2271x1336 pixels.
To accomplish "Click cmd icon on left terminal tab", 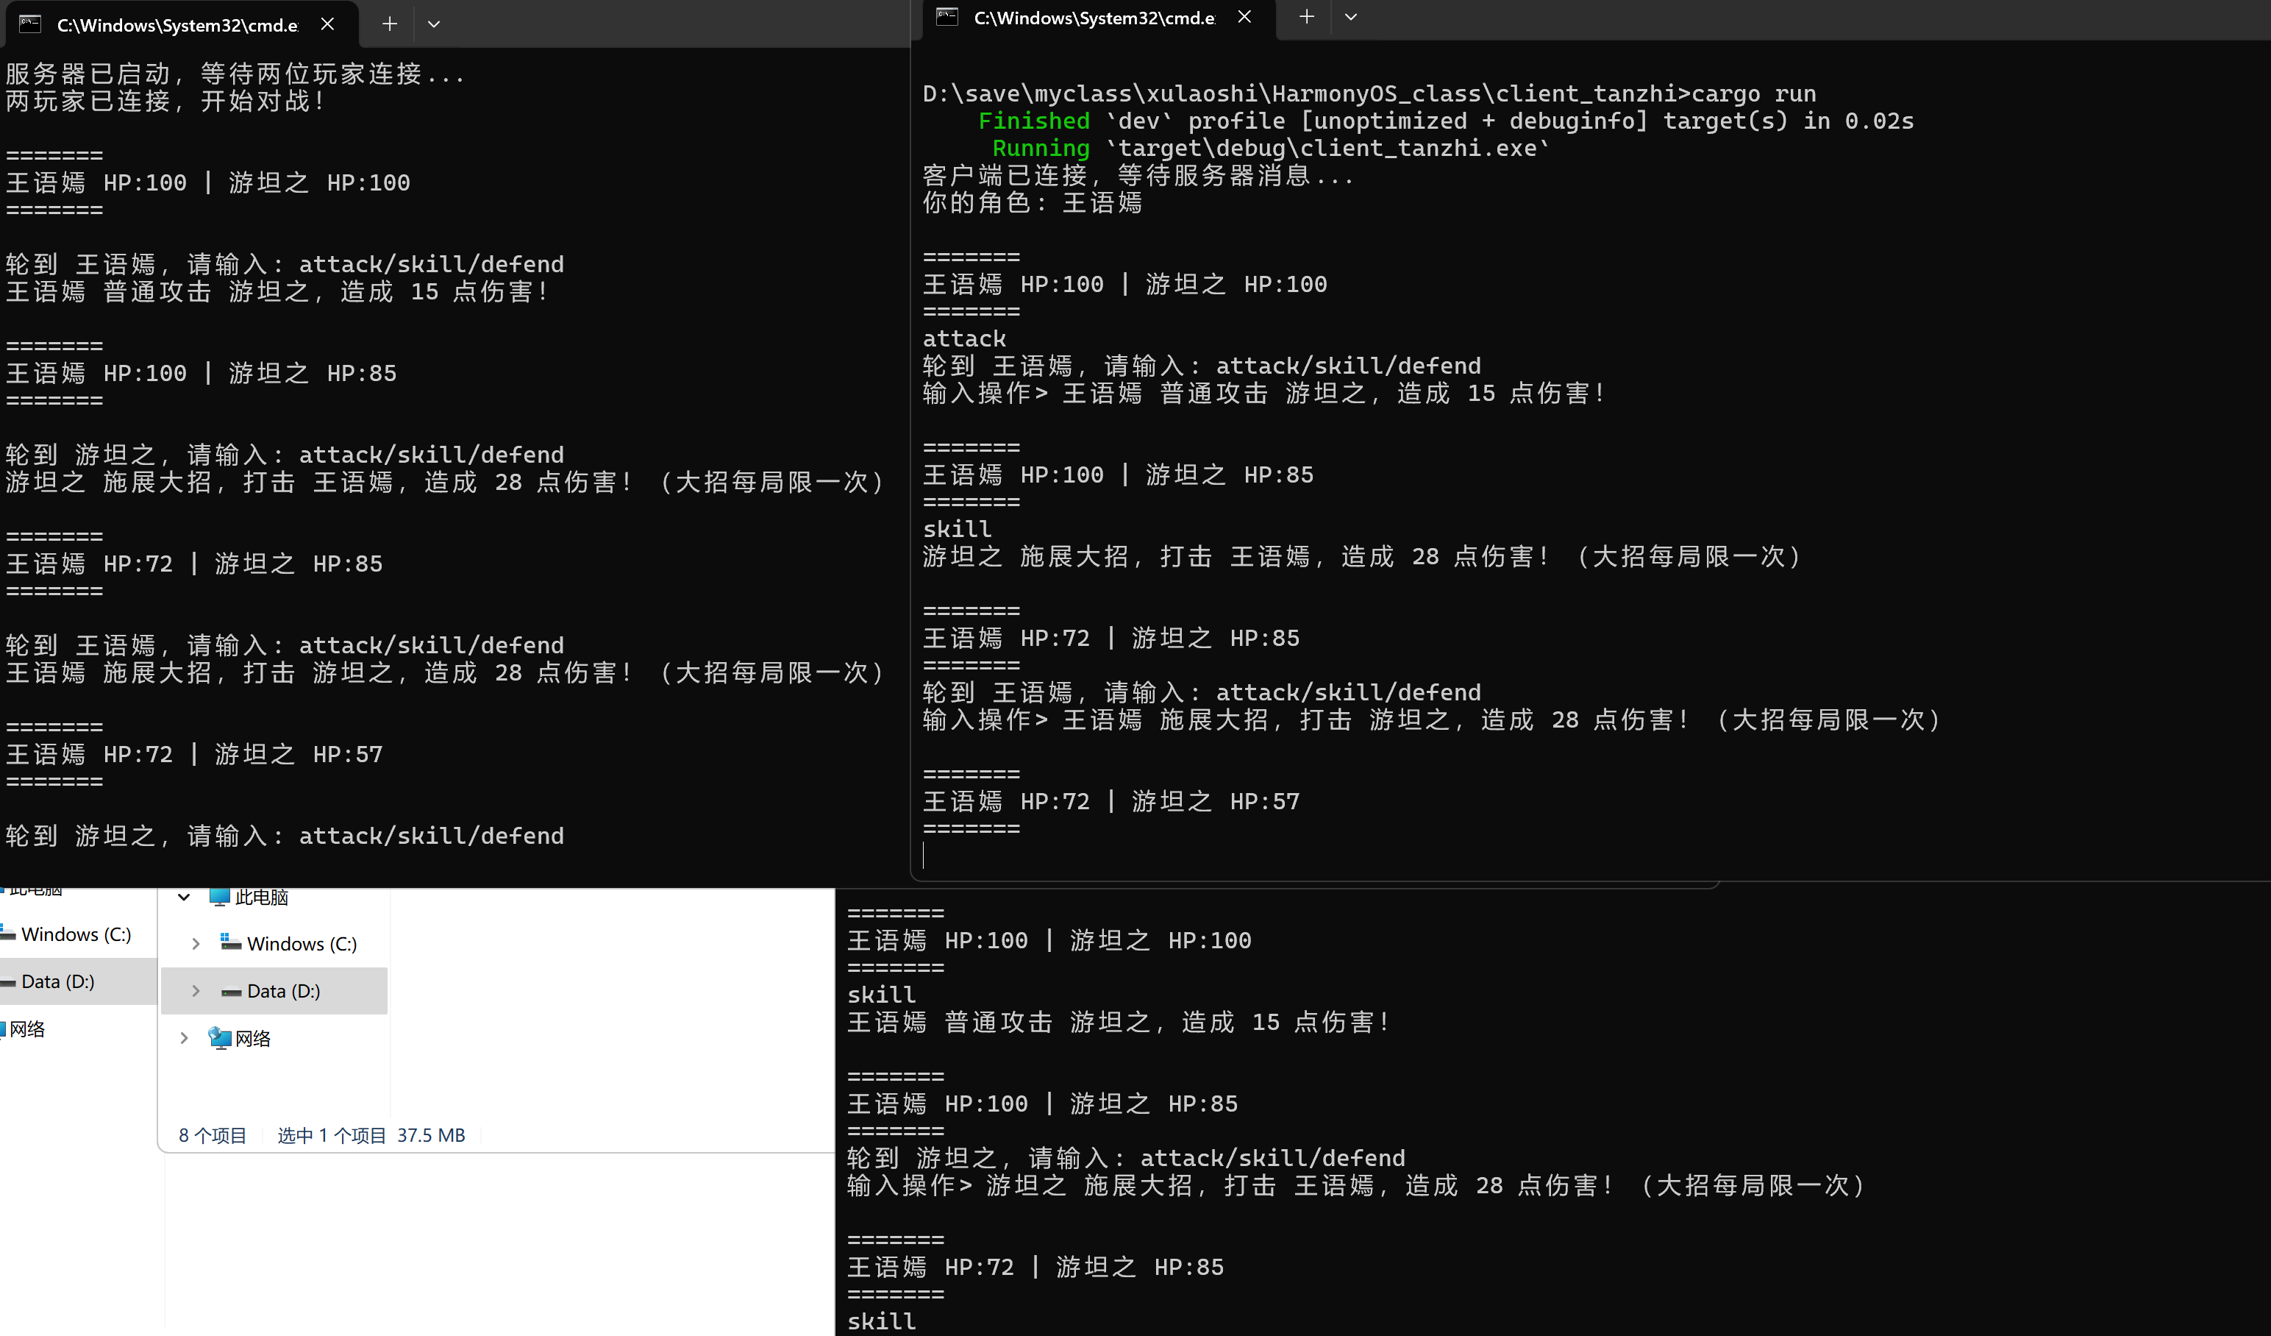I will pos(29,24).
